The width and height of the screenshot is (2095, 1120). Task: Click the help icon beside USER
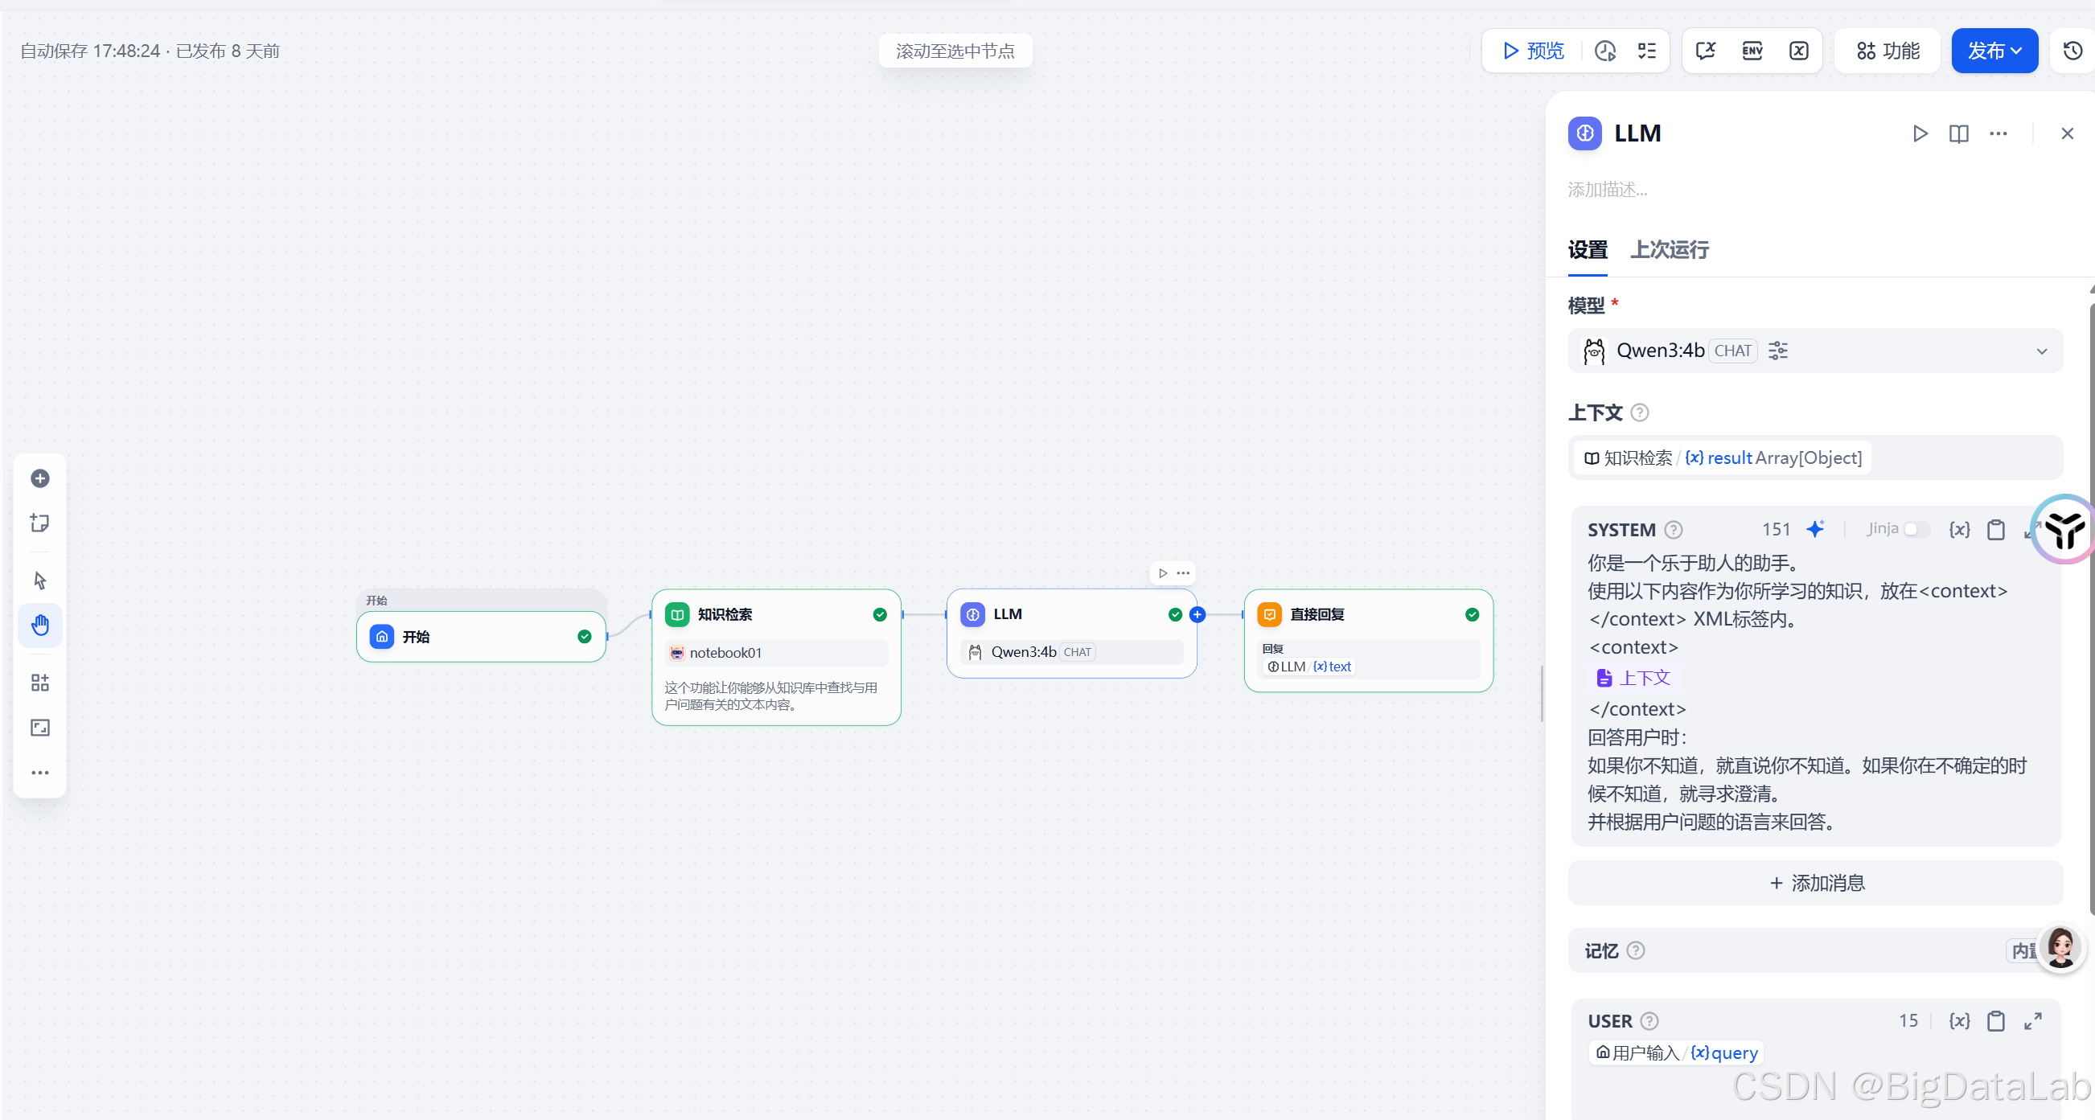point(1649,1020)
